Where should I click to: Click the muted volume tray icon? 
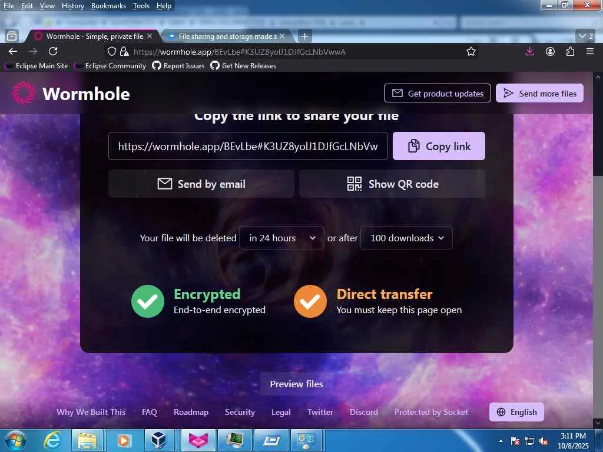[544, 441]
